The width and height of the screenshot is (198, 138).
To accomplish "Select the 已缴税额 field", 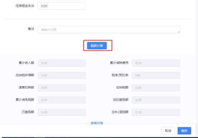I will pyautogui.click(x=62, y=112).
